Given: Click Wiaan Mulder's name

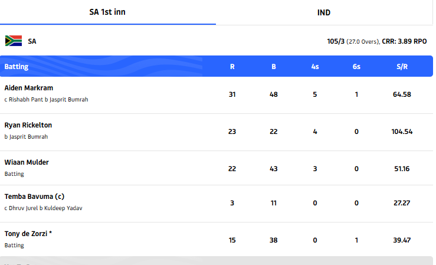Looking at the screenshot, I should [x=27, y=162].
